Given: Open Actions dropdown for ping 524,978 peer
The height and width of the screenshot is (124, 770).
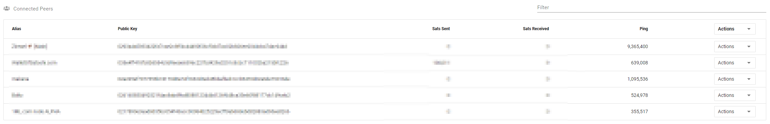Looking at the screenshot, I should click(735, 96).
